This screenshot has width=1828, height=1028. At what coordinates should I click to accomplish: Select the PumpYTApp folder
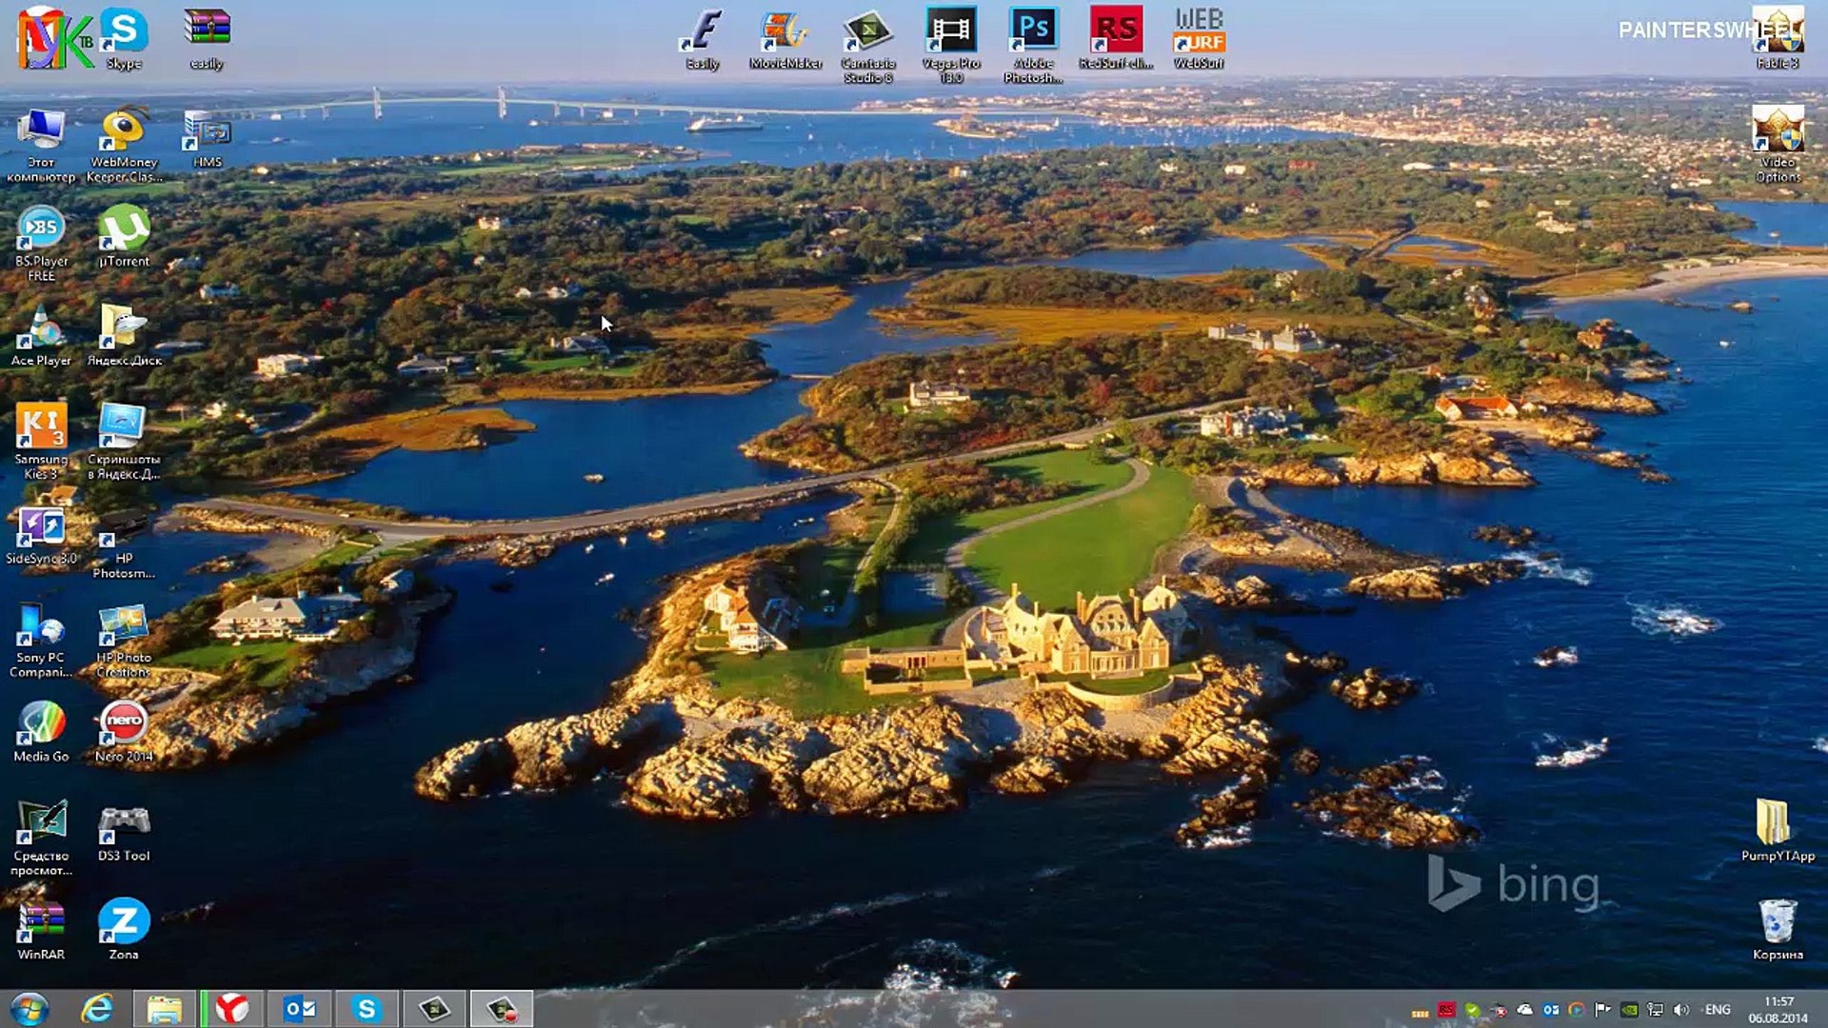pos(1778,830)
